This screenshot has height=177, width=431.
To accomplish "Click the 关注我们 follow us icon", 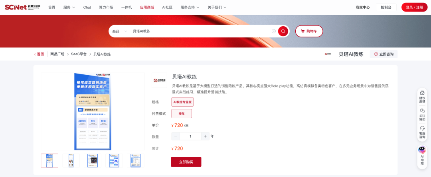I will click(x=422, y=111).
